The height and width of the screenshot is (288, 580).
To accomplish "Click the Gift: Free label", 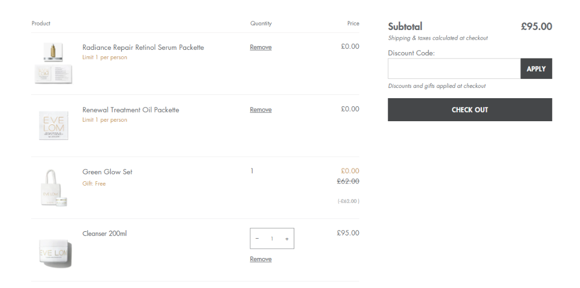I will pyautogui.click(x=94, y=183).
